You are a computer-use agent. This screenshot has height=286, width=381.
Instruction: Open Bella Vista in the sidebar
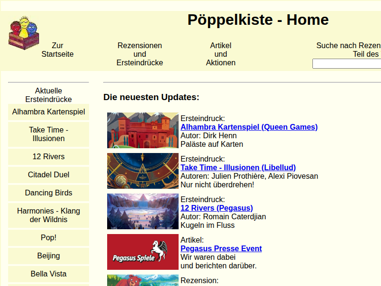pyautogui.click(x=49, y=274)
